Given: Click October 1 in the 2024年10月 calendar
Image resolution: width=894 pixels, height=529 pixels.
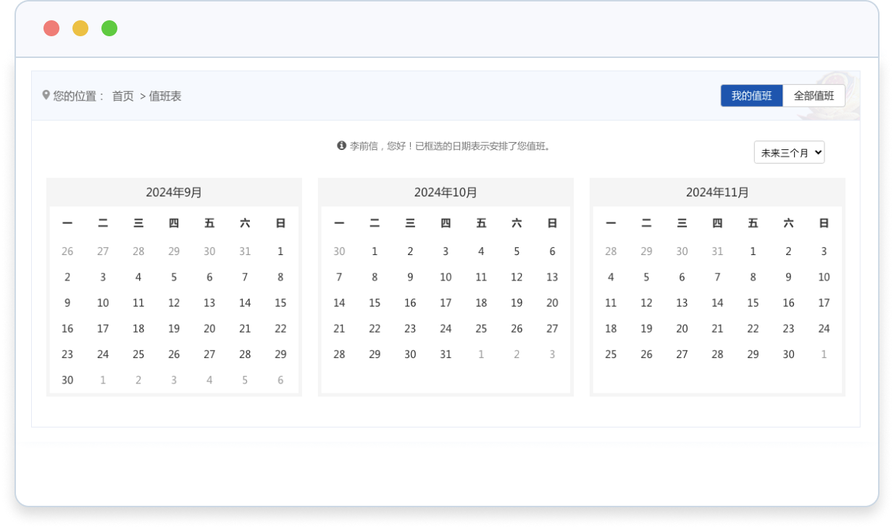Looking at the screenshot, I should pyautogui.click(x=375, y=251).
